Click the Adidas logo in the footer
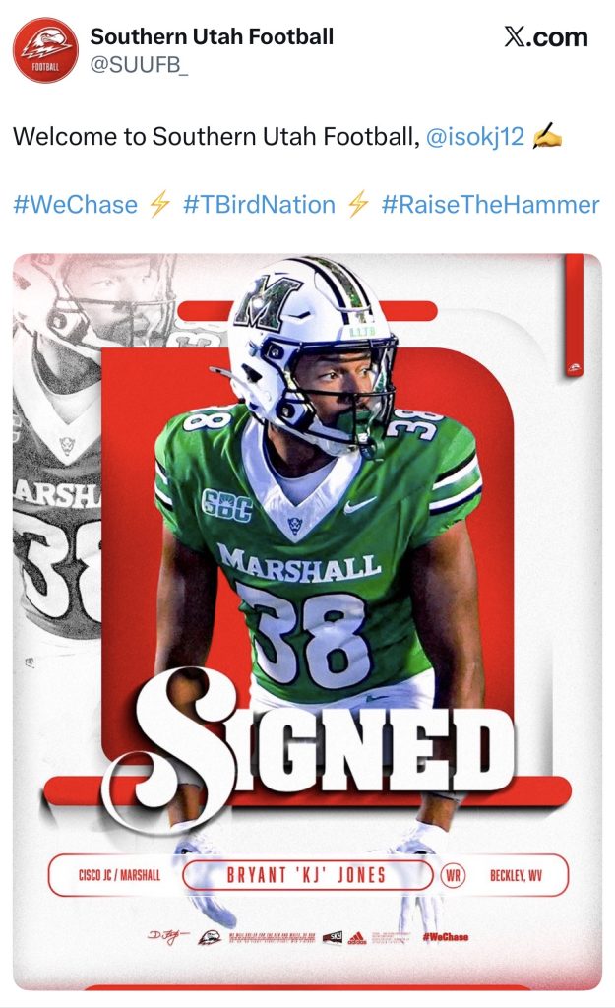Image resolution: width=615 pixels, height=1008 pixels. tap(356, 937)
